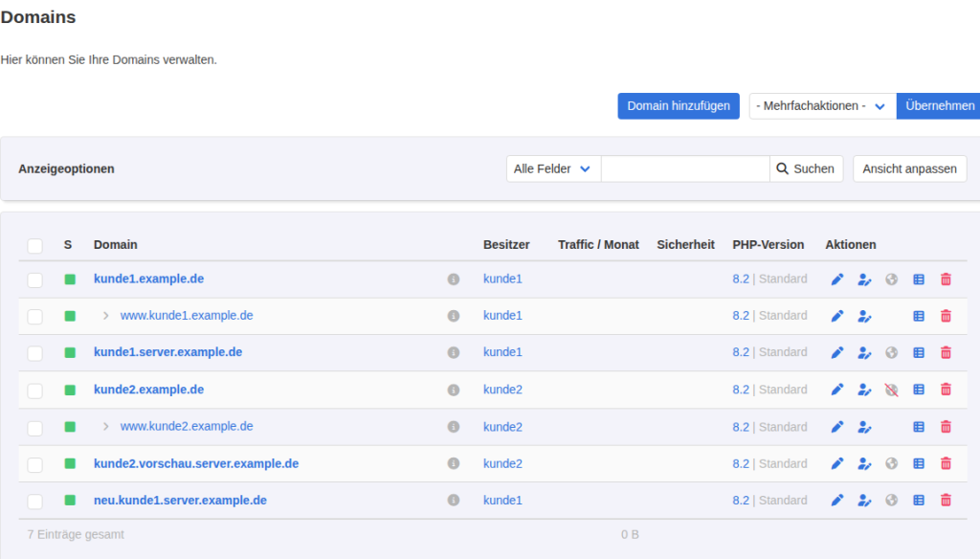This screenshot has width=980, height=559.
Task: Select the checkbox for kunde1.example.de
Action: coord(35,279)
